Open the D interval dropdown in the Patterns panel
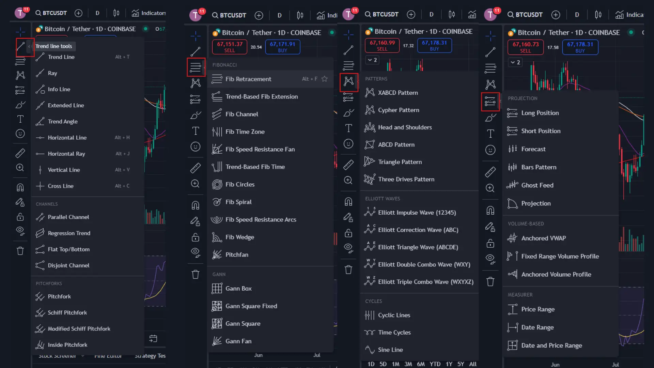The image size is (654, 368). 432,14
